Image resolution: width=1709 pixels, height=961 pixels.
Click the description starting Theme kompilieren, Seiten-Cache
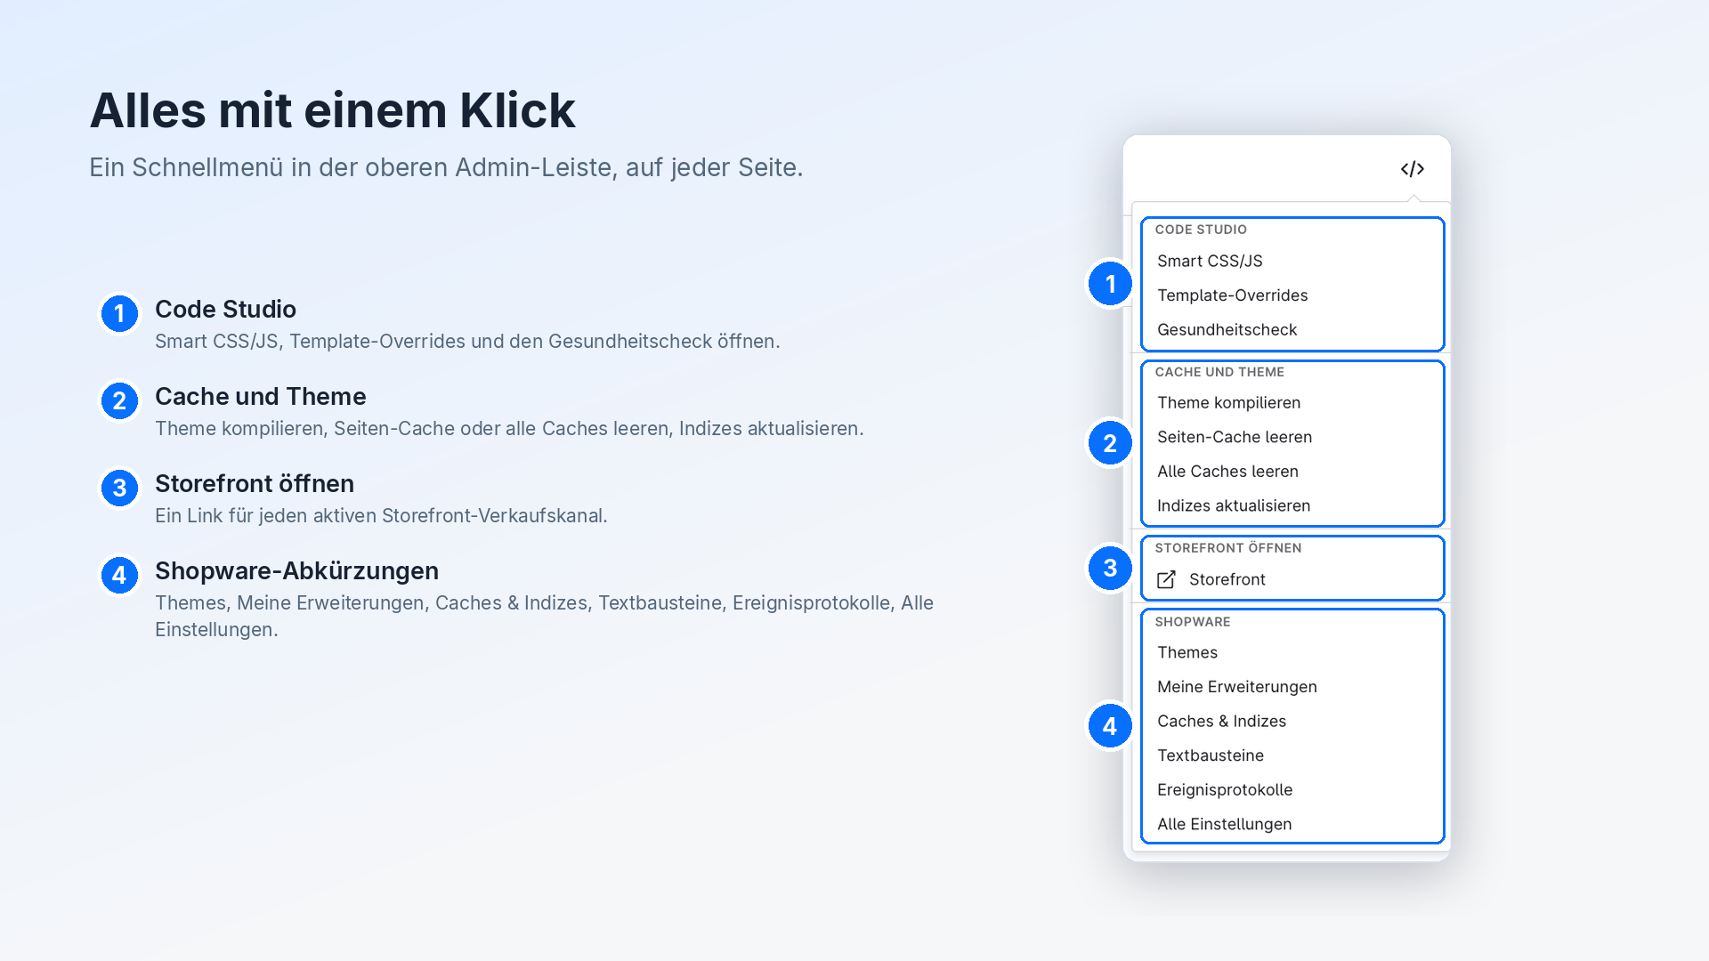coord(509,429)
